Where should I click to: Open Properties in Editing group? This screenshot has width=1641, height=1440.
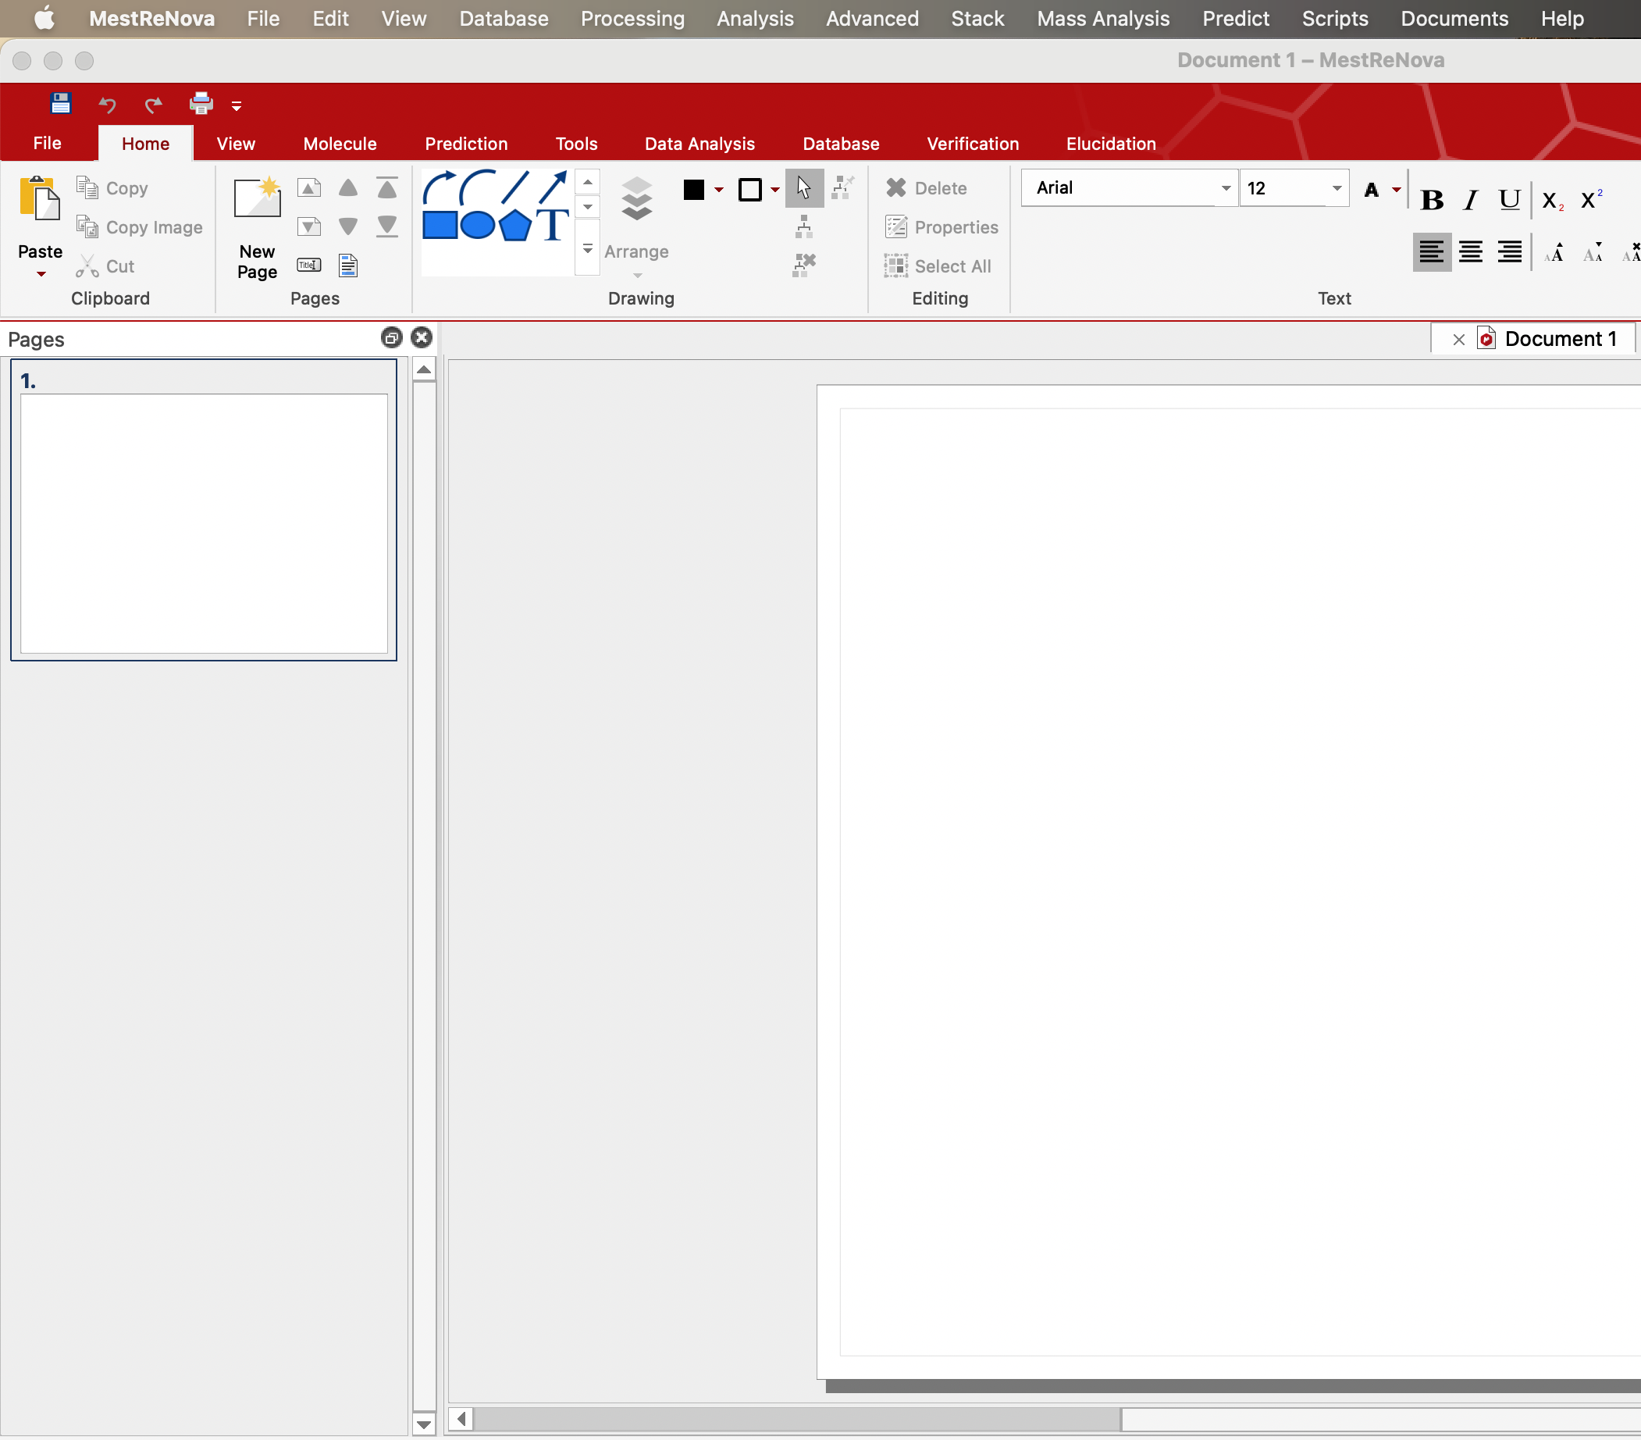pyautogui.click(x=942, y=227)
